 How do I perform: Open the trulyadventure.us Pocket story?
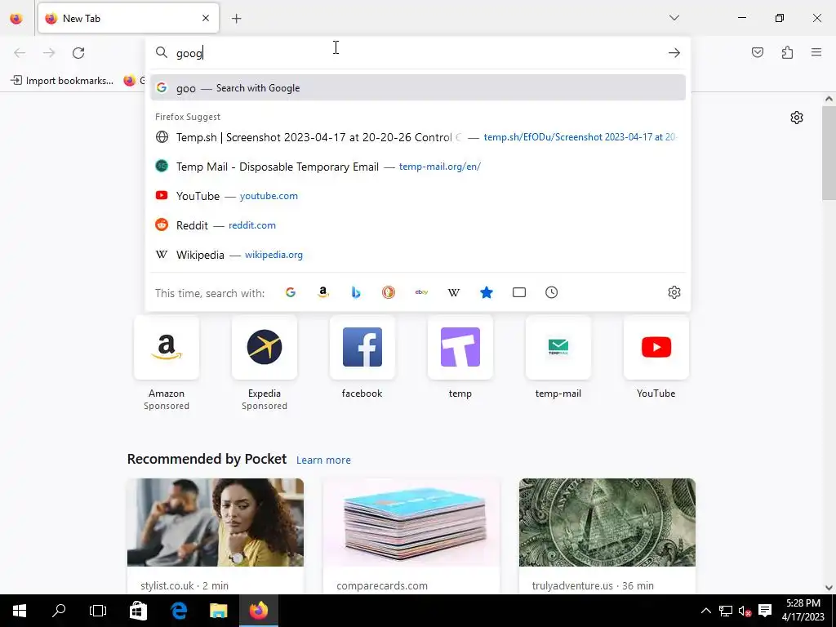pos(607,536)
